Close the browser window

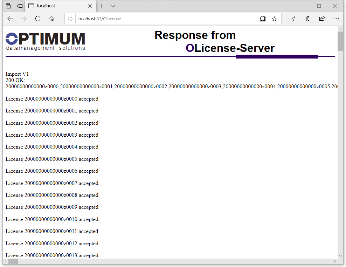point(335,6)
